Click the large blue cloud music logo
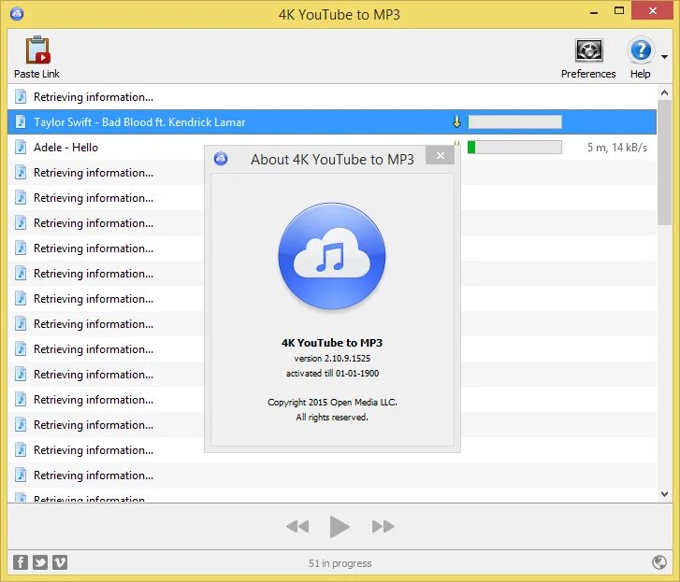This screenshot has width=680, height=582. pos(332,256)
